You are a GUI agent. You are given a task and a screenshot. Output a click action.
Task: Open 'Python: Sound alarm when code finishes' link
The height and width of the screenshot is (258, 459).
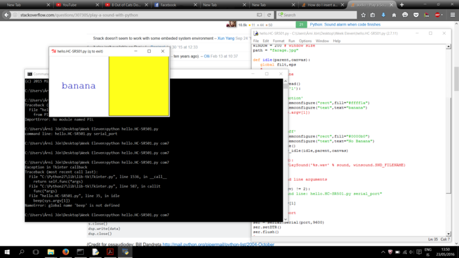[345, 24]
